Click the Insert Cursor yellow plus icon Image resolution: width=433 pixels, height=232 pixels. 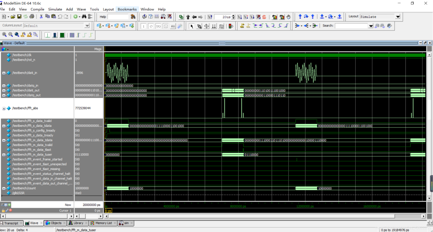[x=243, y=26]
